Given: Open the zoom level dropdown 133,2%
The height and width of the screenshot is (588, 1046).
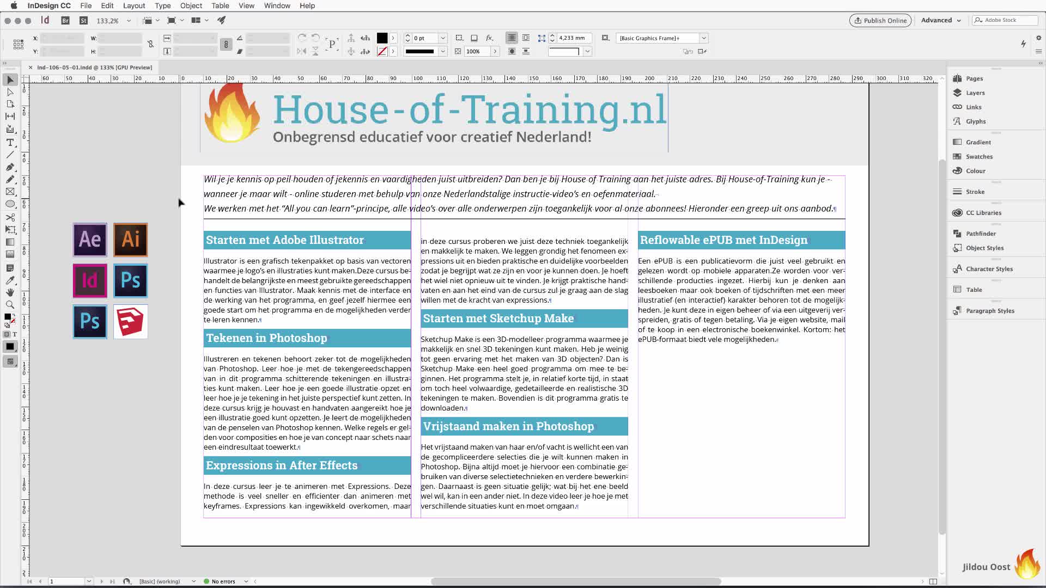Looking at the screenshot, I should tap(129, 21).
